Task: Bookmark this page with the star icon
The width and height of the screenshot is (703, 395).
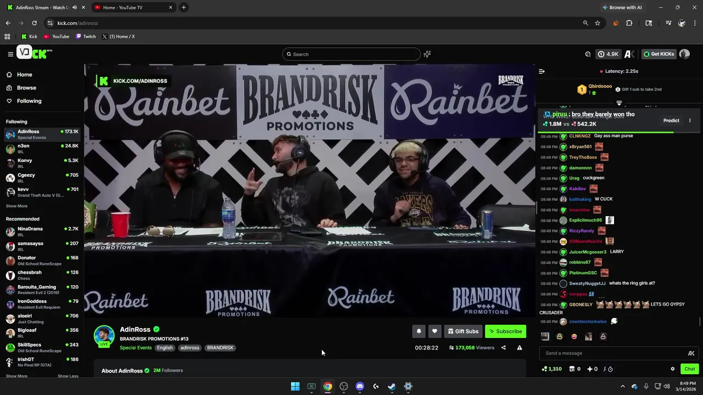Action: (x=598, y=23)
